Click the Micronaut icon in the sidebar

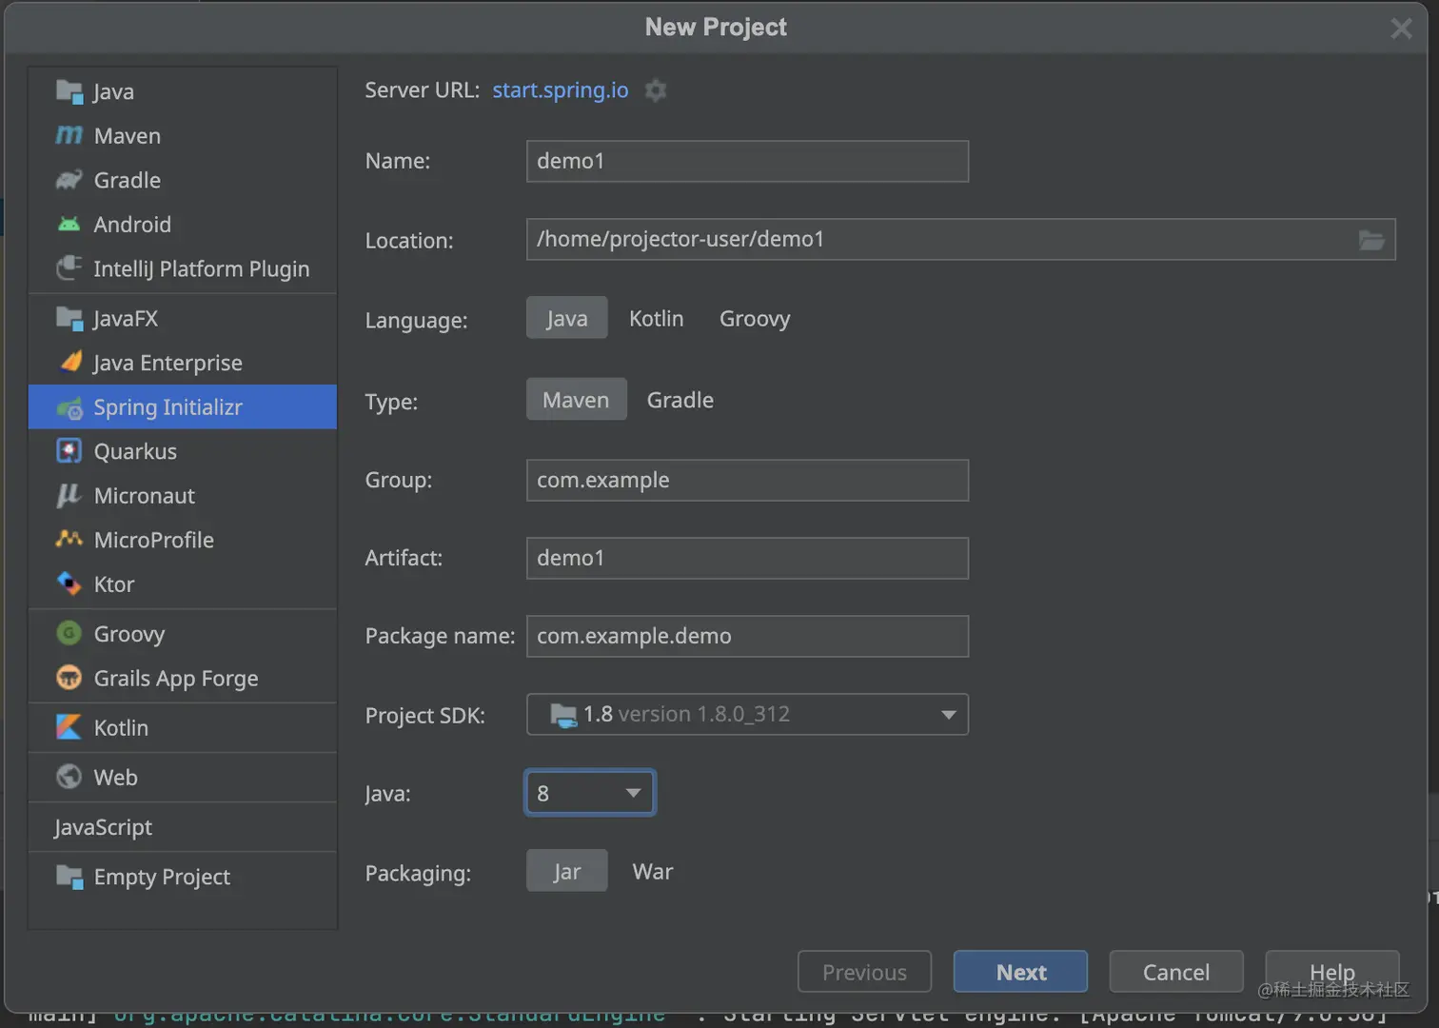[x=69, y=495]
